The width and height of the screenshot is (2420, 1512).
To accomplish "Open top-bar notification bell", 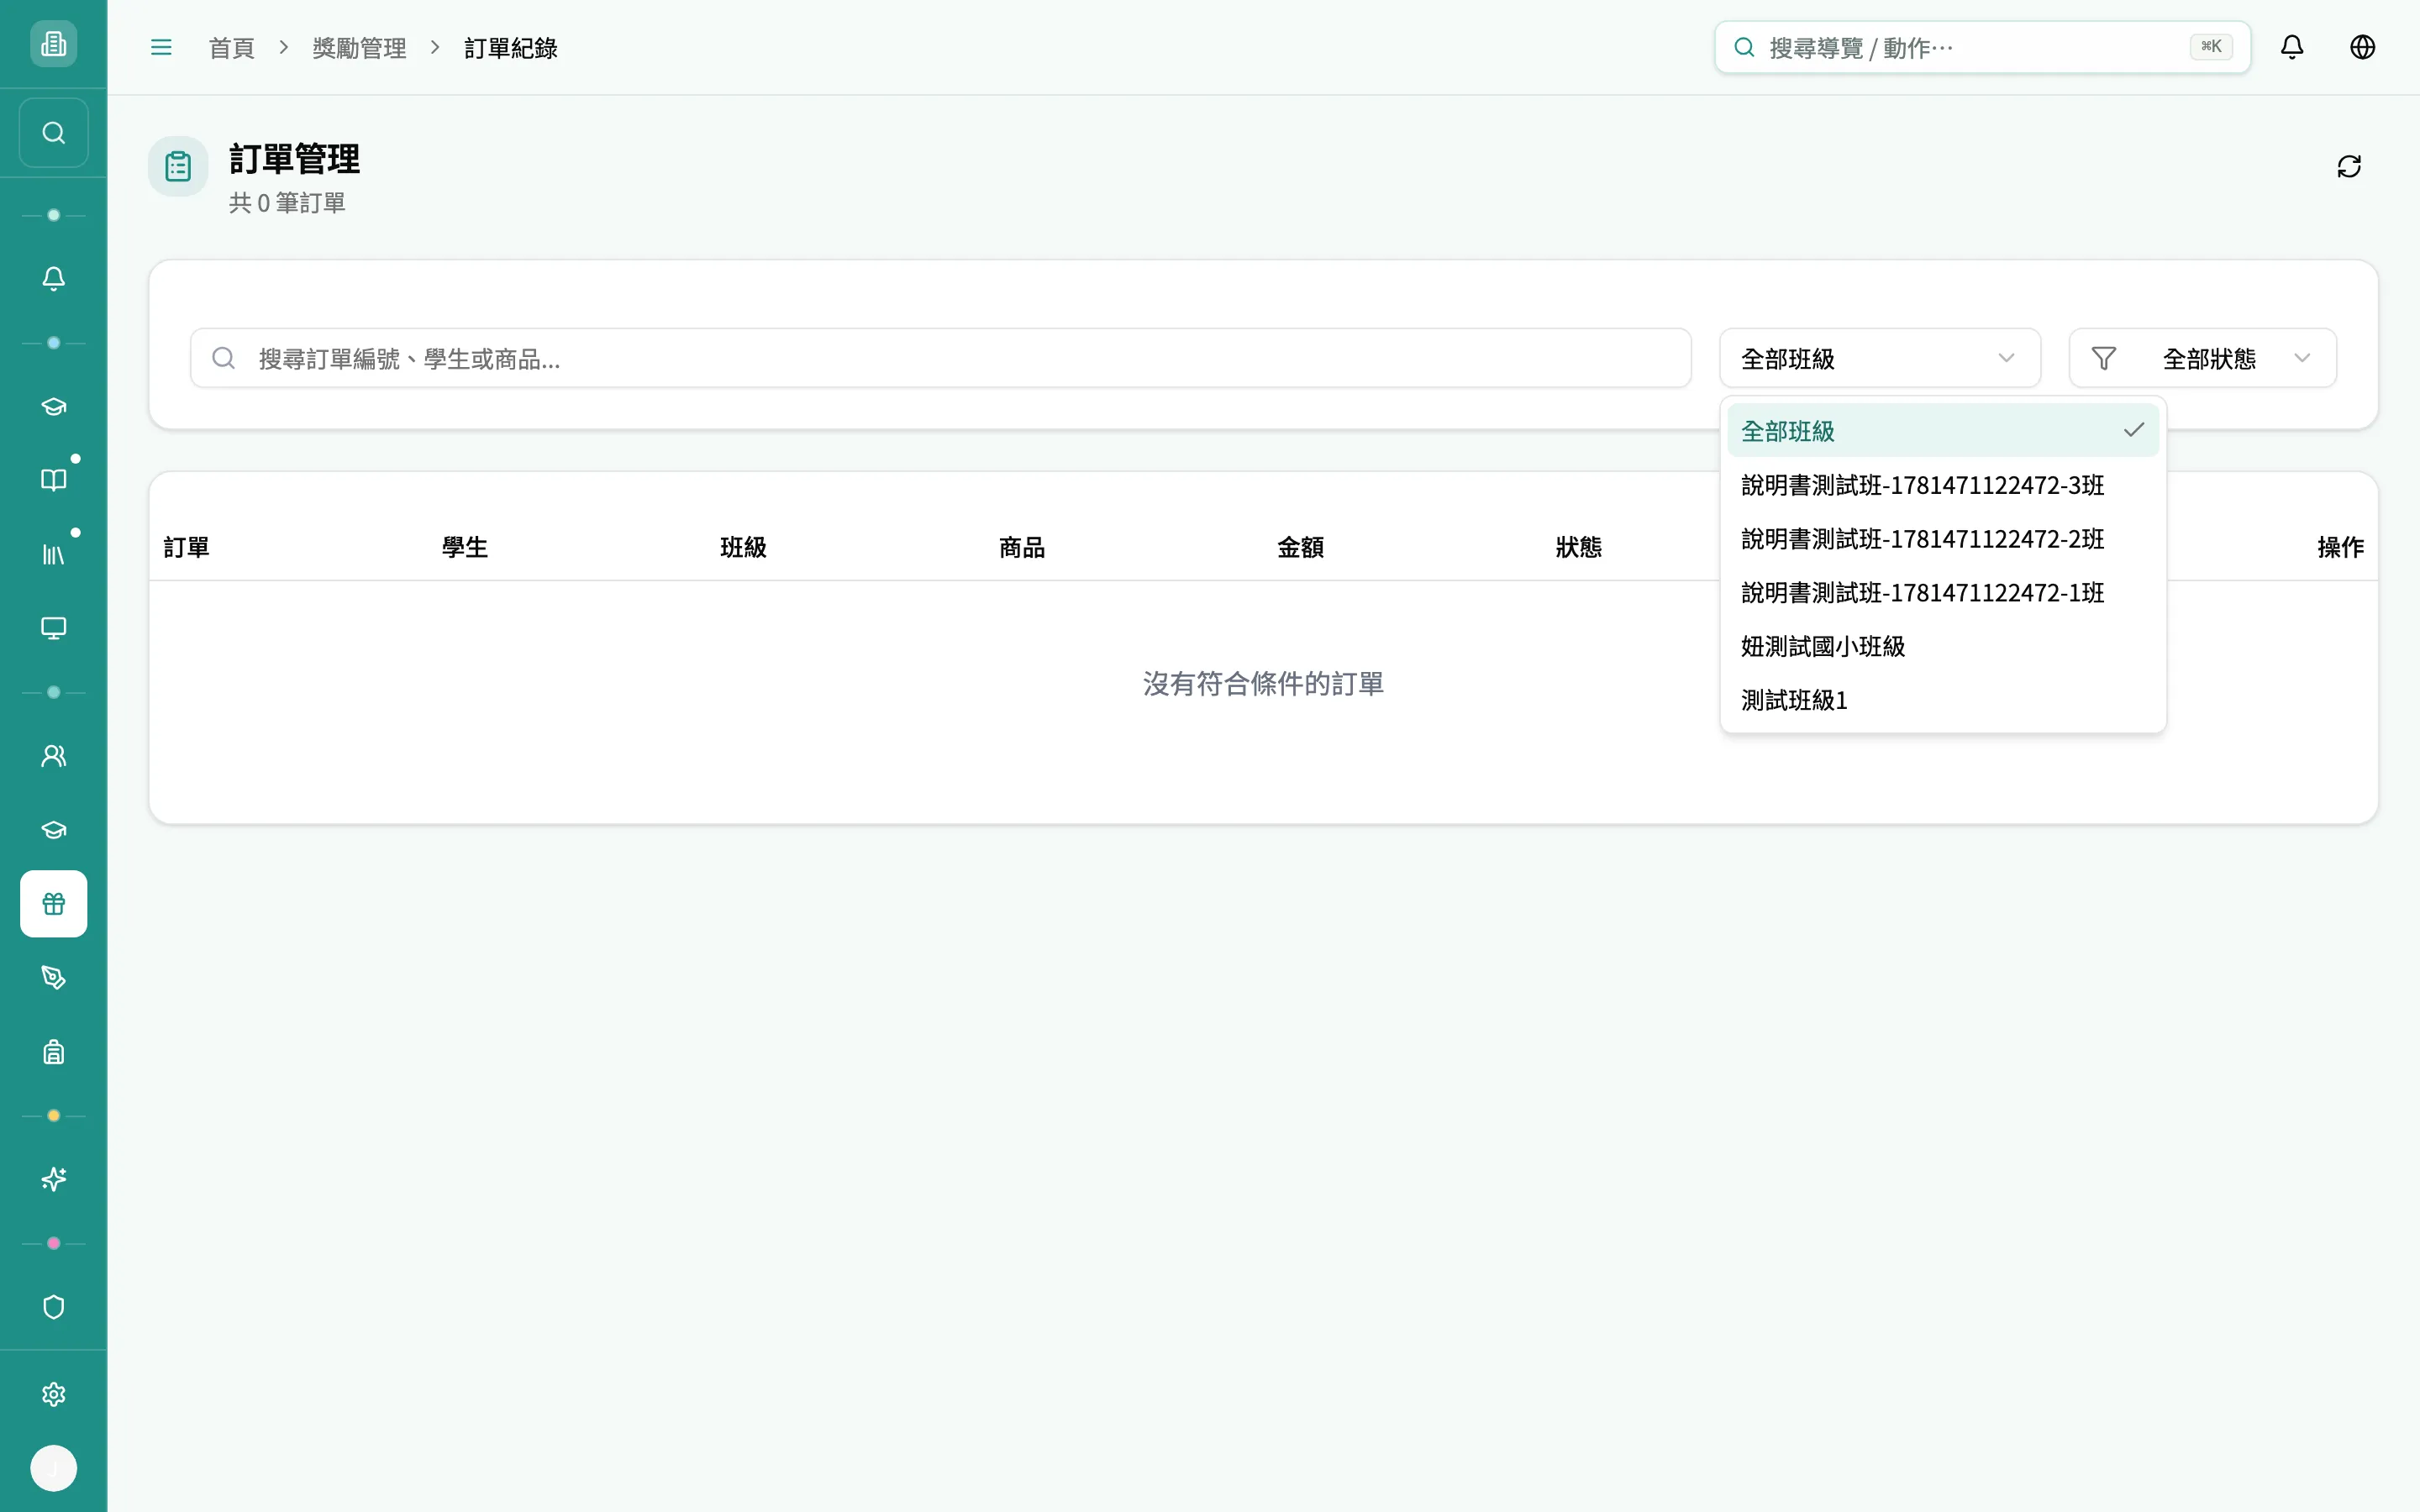I will tap(2292, 47).
